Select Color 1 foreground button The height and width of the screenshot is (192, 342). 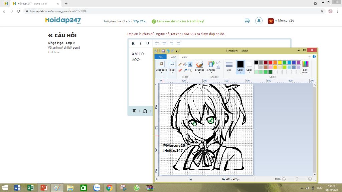coord(240,67)
